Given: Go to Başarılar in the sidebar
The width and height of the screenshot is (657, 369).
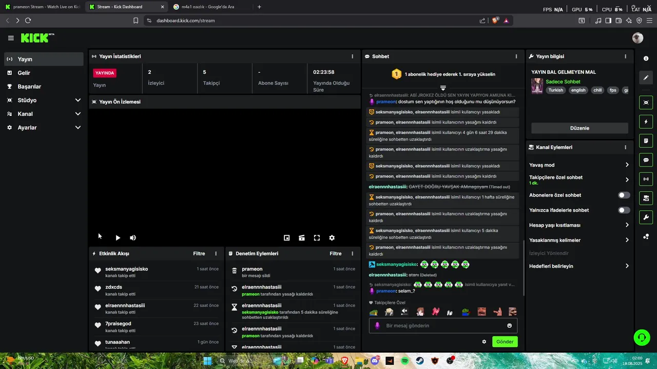Looking at the screenshot, I should (x=44, y=87).
